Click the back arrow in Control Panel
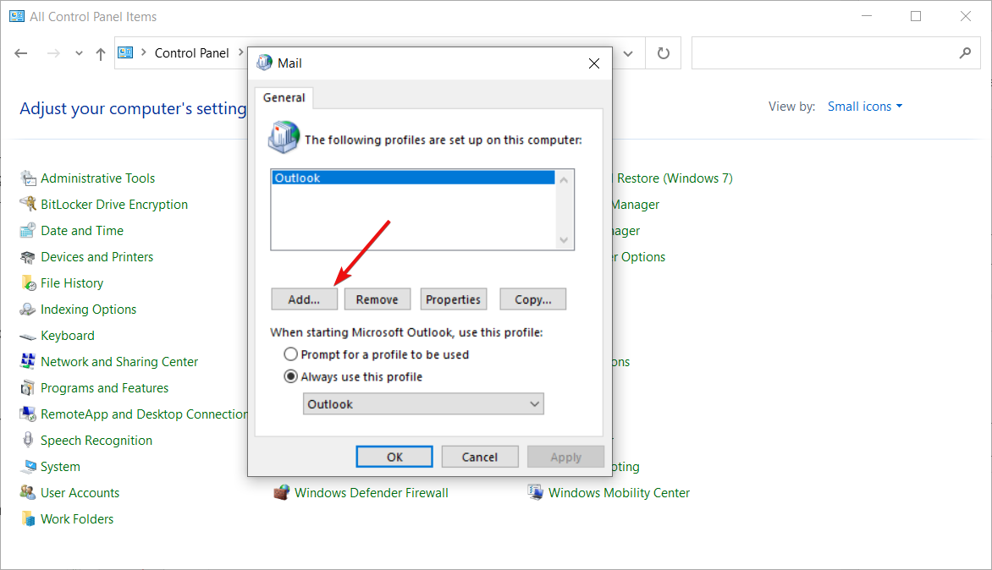 [x=21, y=54]
